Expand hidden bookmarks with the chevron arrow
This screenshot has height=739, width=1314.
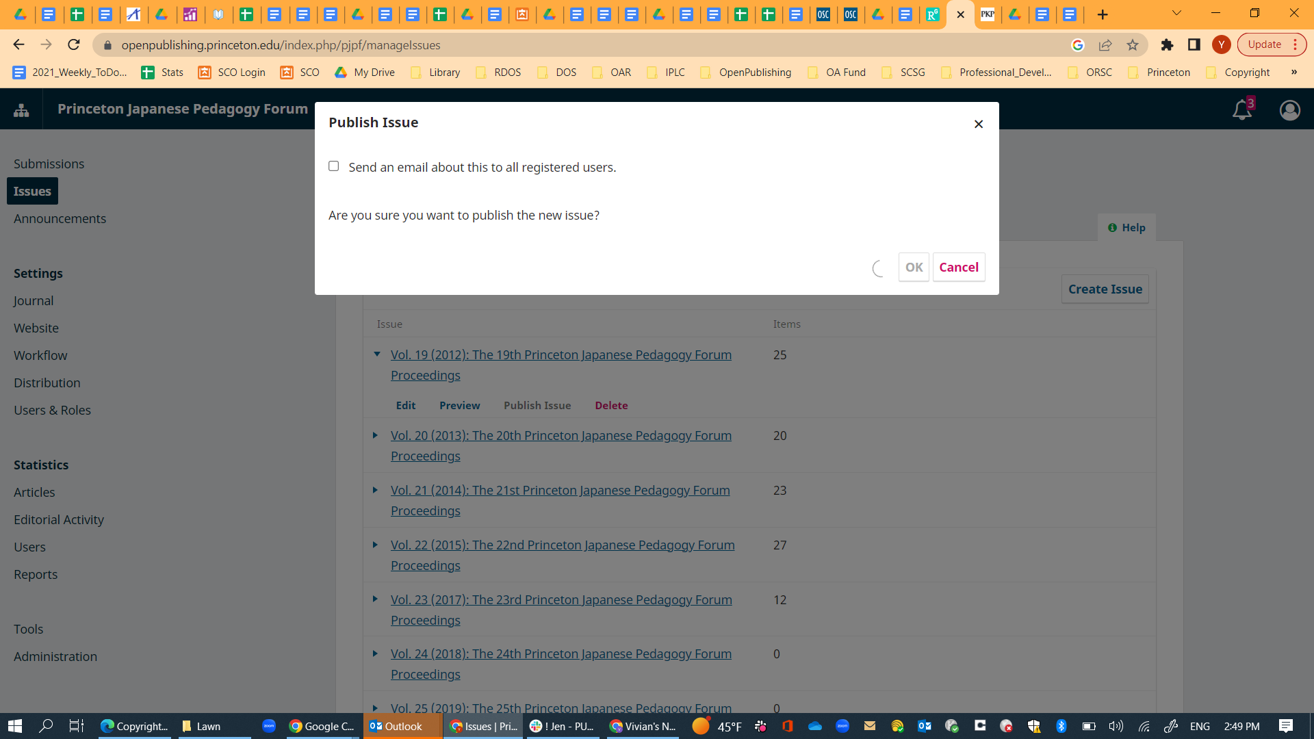[x=1293, y=72]
